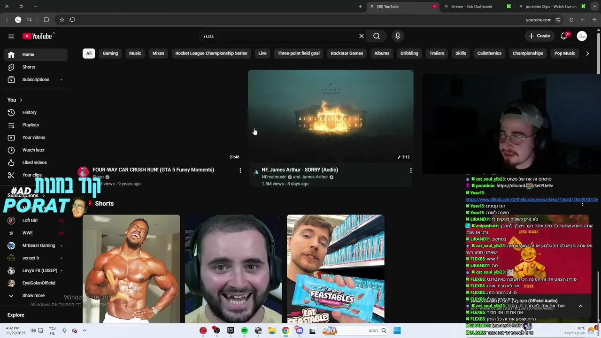Open the HE input language switcher
This screenshot has height=338, width=601.
[x=52, y=330]
